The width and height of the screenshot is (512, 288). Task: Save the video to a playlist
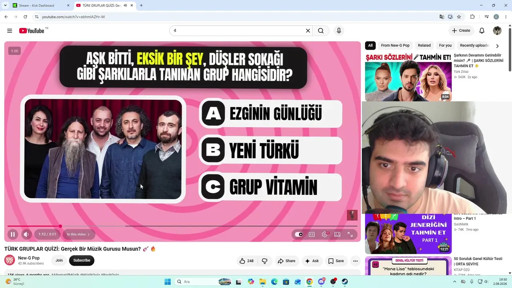pos(336,261)
